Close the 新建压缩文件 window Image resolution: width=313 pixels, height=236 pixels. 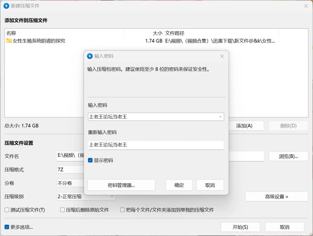306,6
